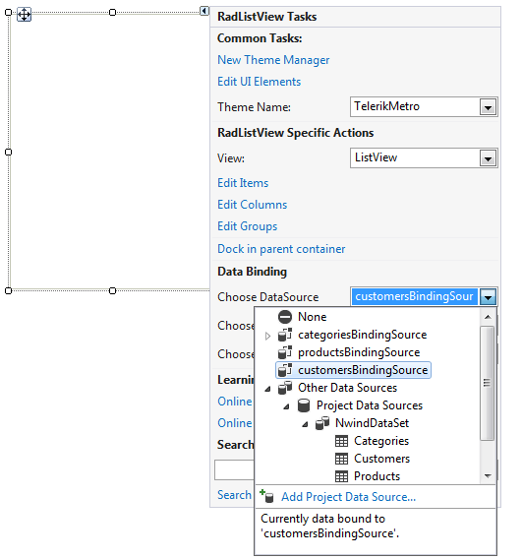Click the scrollbar up arrow in data source list
Image resolution: width=522 pixels, height=559 pixels.
pyautogui.click(x=488, y=317)
